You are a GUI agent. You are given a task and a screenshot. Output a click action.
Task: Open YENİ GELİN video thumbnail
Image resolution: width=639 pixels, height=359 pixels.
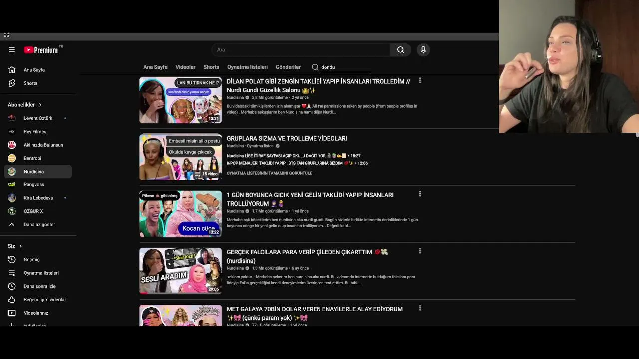tap(180, 214)
